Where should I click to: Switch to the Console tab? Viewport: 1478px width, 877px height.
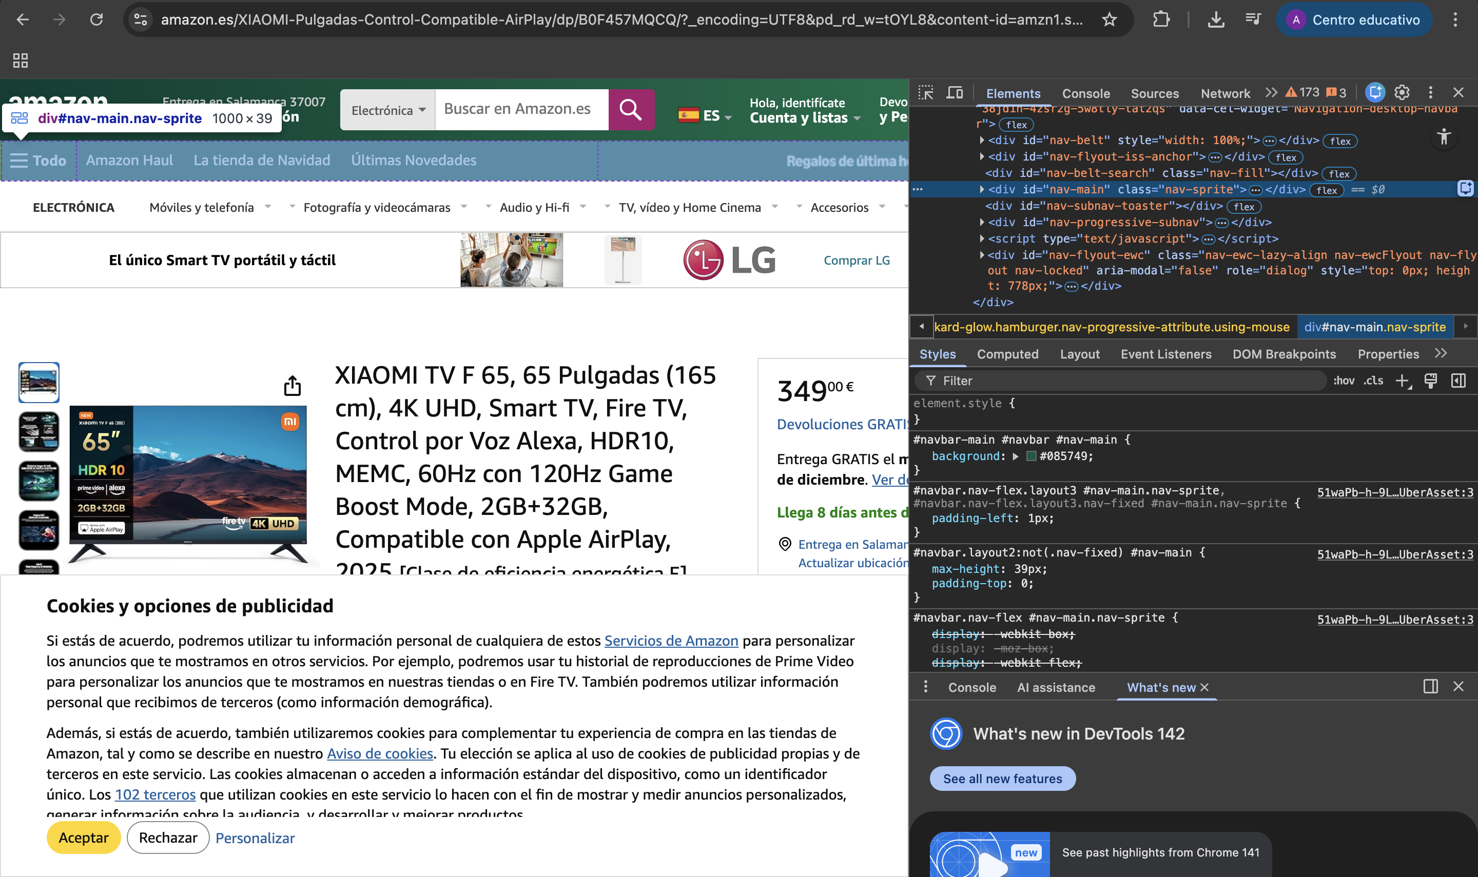[1085, 93]
